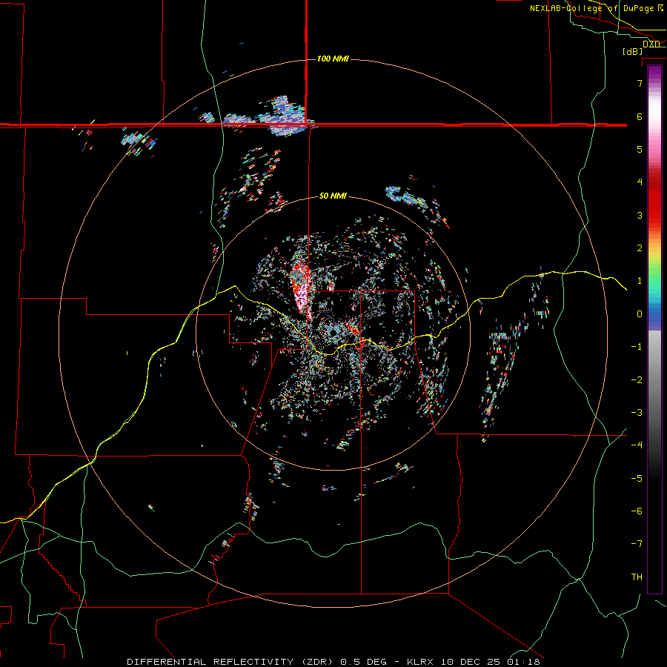Screen dimensions: 667x667
Task: Click the "6" tick label on the scale
Action: [x=640, y=116]
